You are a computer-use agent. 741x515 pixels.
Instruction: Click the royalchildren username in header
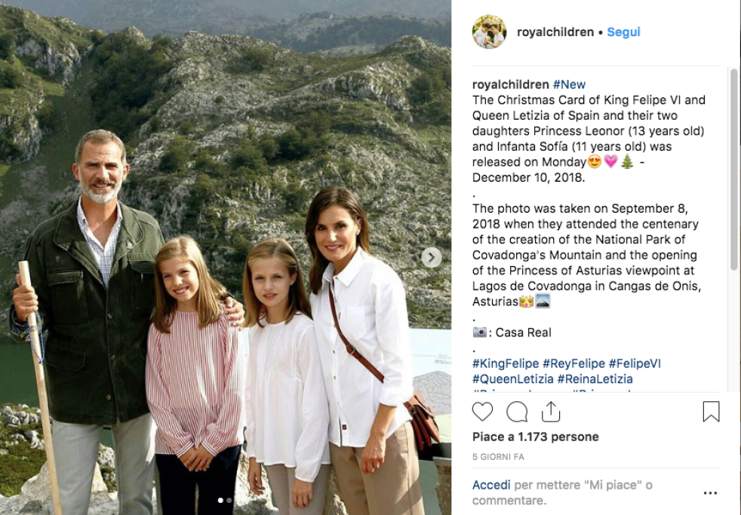click(x=555, y=32)
